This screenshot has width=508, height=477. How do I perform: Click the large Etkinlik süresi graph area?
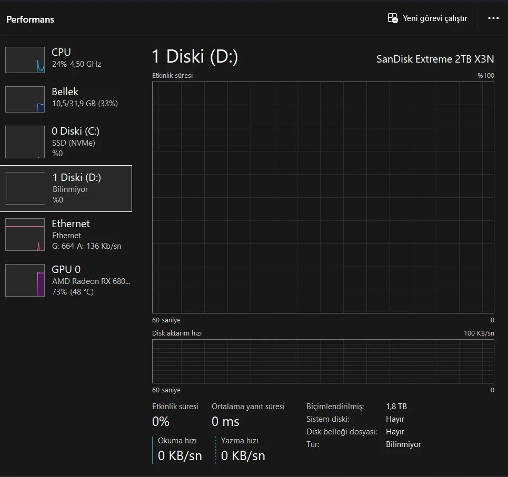click(323, 198)
